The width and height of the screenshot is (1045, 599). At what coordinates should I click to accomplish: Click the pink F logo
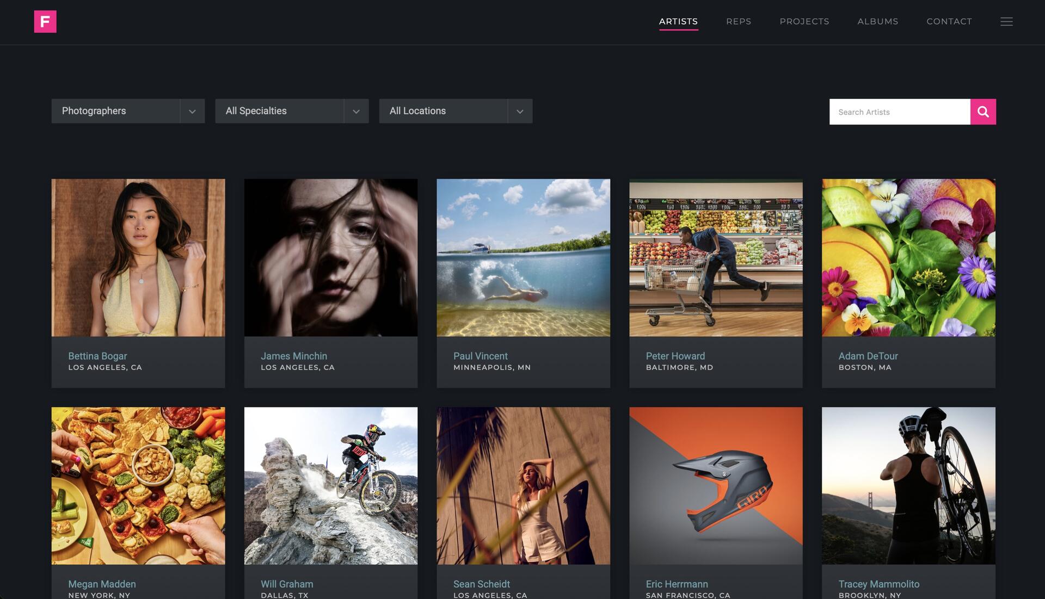pos(45,21)
